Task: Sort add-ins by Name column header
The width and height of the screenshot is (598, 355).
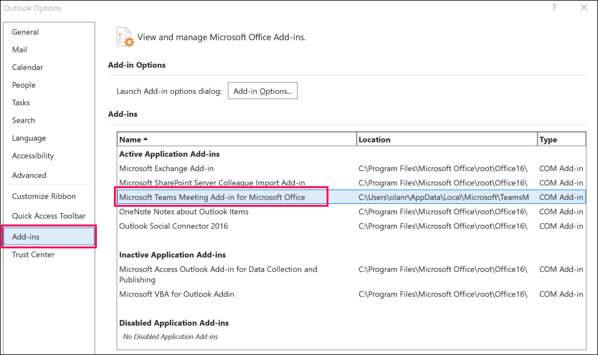Action: point(237,140)
